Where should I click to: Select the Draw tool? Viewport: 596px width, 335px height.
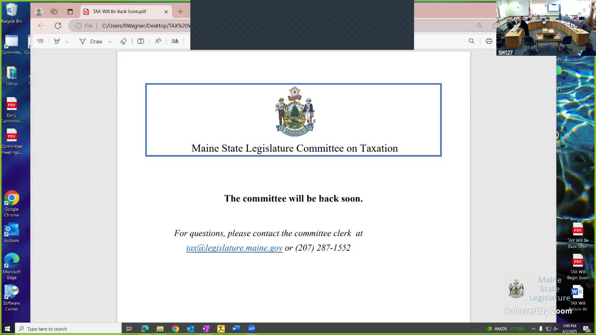point(91,41)
